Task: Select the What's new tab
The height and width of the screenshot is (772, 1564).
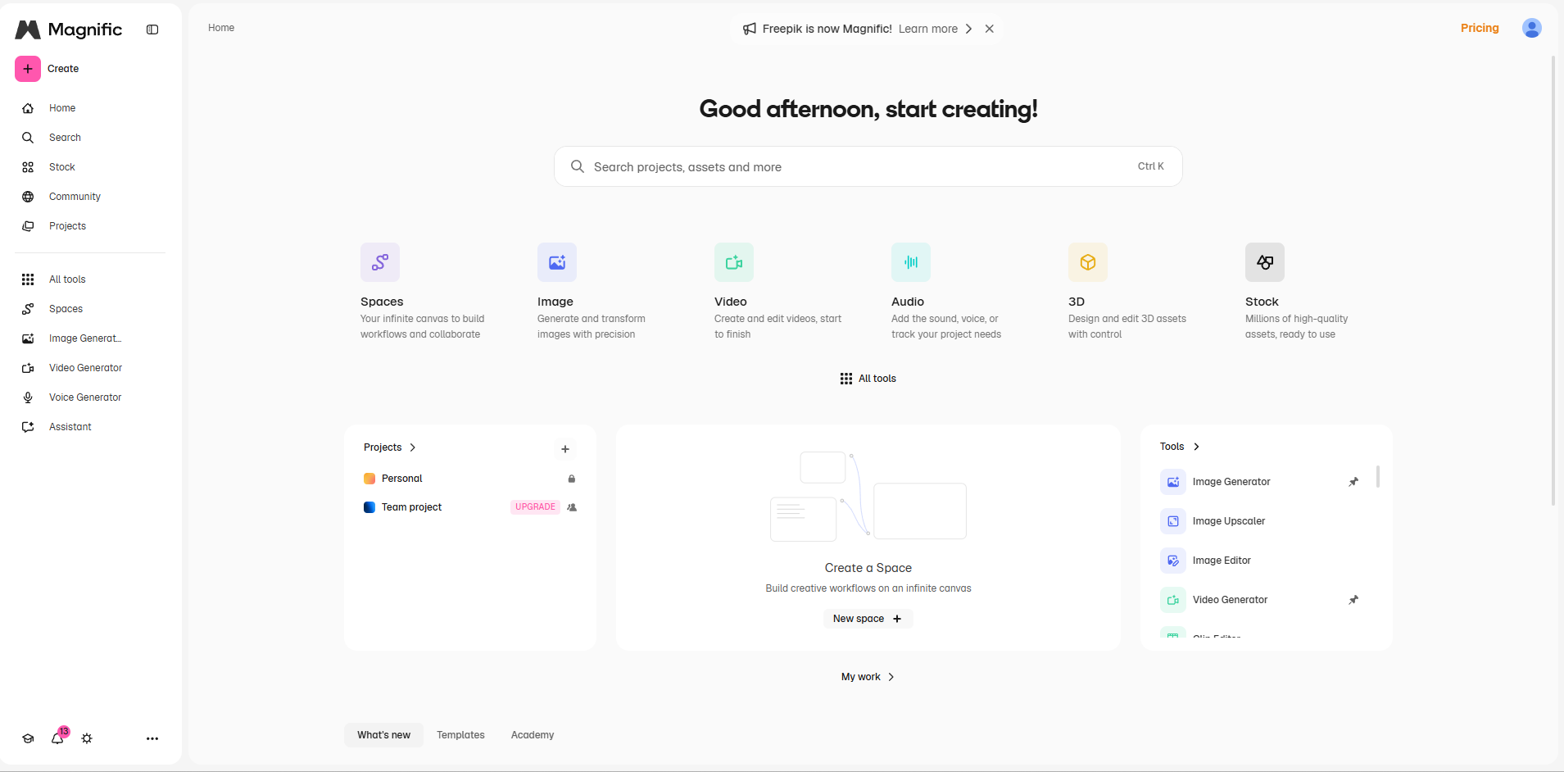Action: click(x=383, y=735)
